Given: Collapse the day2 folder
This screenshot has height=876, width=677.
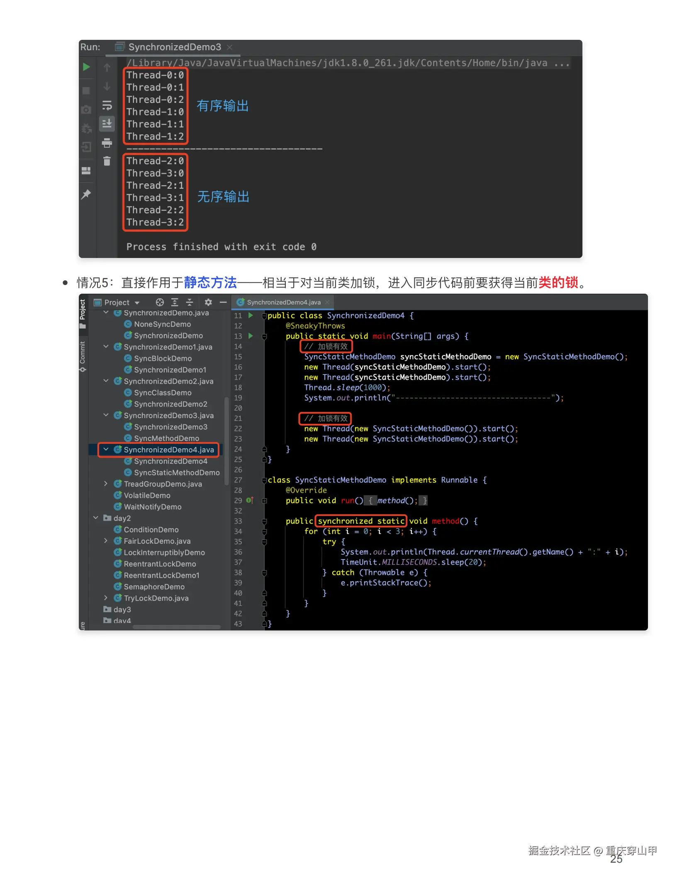Looking at the screenshot, I should coord(96,518).
